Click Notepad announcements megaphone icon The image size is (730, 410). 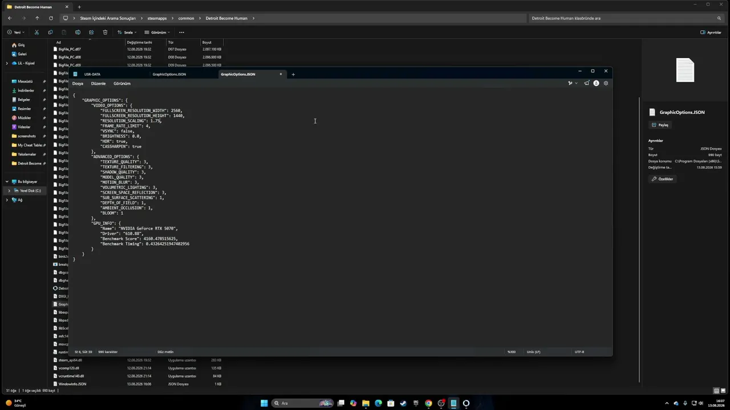pyautogui.click(x=586, y=83)
